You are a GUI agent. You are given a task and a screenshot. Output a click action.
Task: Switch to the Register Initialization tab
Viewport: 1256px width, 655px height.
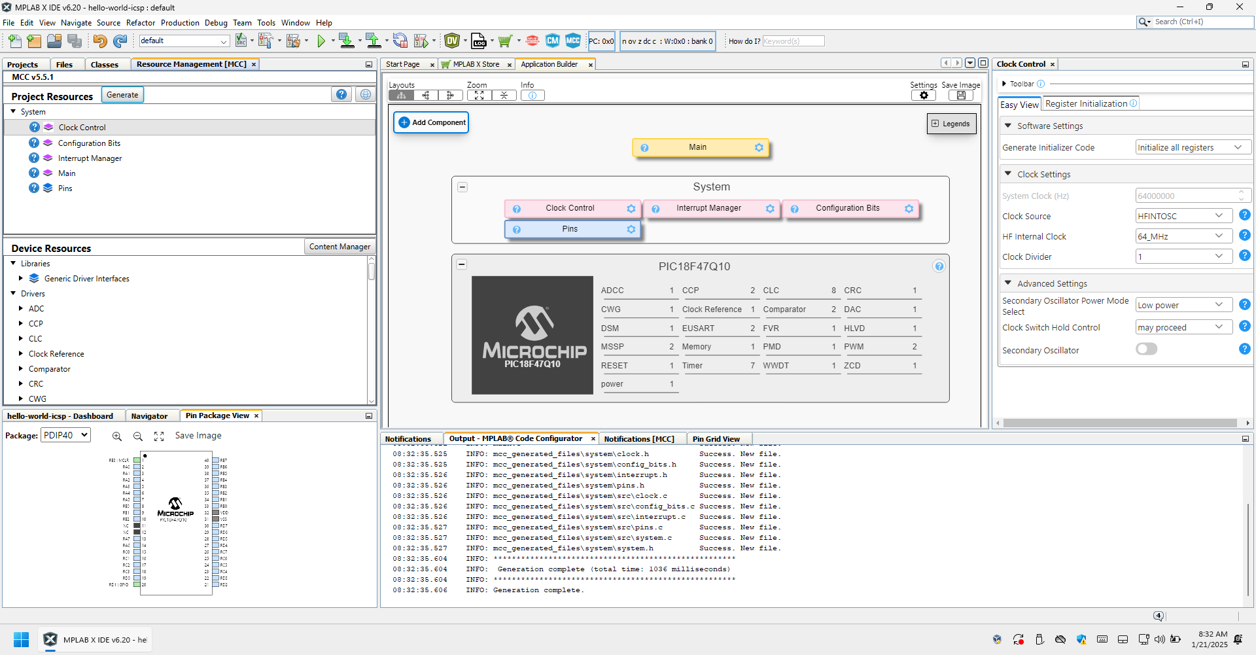point(1090,104)
